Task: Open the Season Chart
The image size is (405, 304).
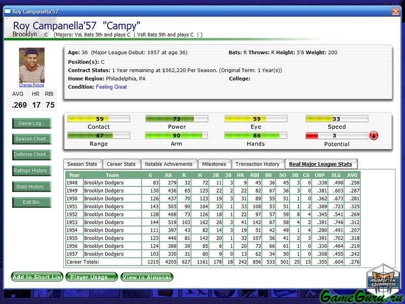Action: [x=31, y=139]
